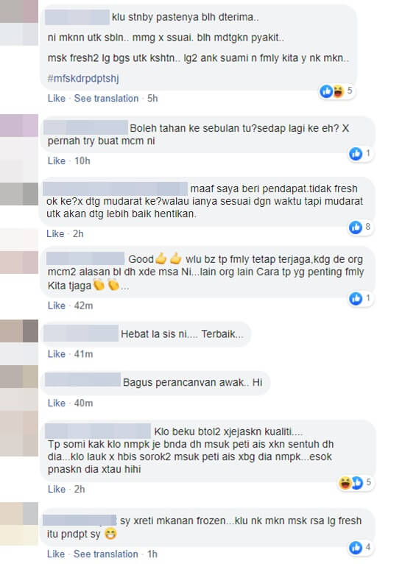Like the 'Hebat la sis ni' comment

[57, 354]
